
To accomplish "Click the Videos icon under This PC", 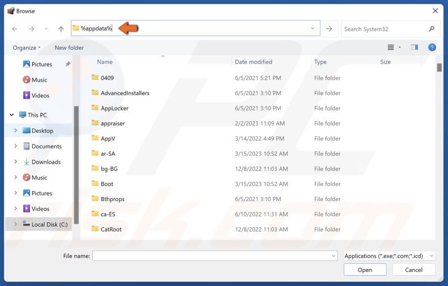I will click(x=26, y=208).
